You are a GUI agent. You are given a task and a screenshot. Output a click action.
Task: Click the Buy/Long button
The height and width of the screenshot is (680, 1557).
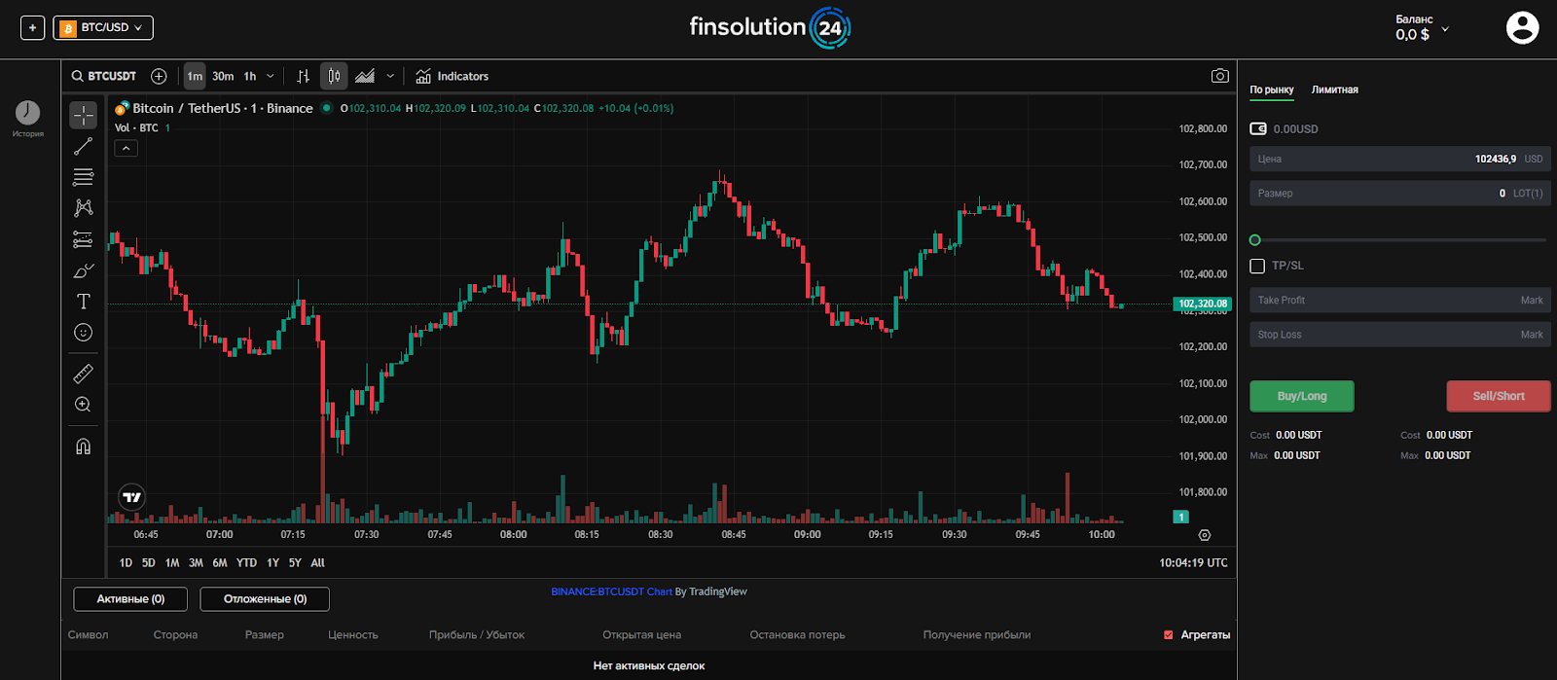[1302, 396]
